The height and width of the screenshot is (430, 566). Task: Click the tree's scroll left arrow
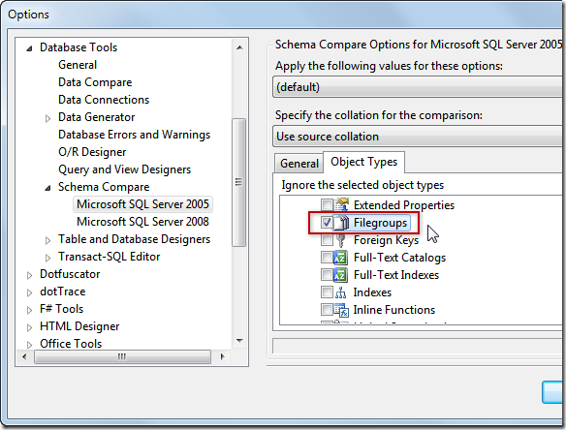pos(24,356)
